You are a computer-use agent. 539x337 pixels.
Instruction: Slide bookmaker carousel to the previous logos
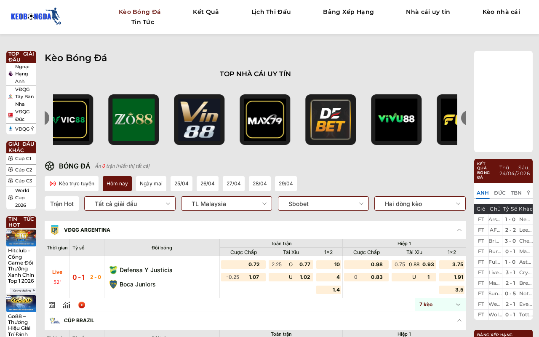pos(47,118)
